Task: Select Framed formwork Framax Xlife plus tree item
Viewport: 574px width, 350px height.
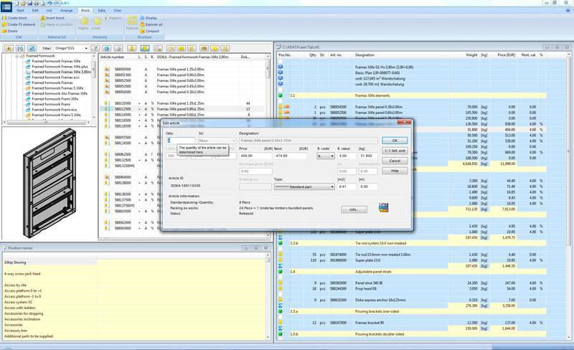Action: coord(60,67)
